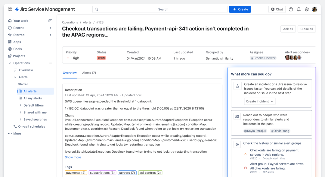
Task: Click the Ack all button
Action: click(288, 29)
